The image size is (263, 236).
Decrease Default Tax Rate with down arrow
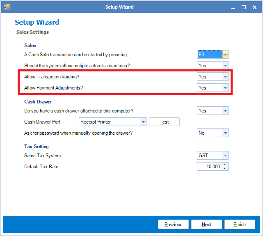(225, 169)
